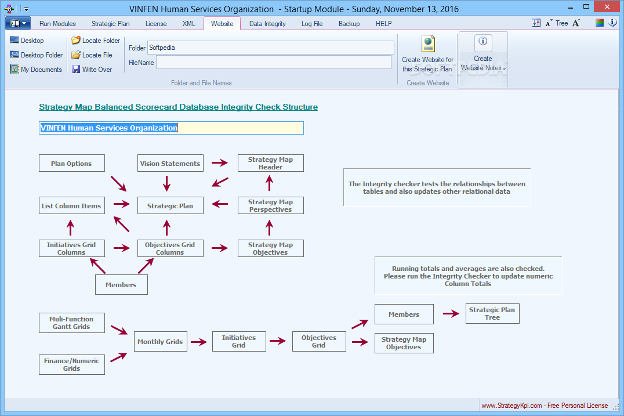Click the Running totals and averages note
The width and height of the screenshot is (624, 416).
469,276
